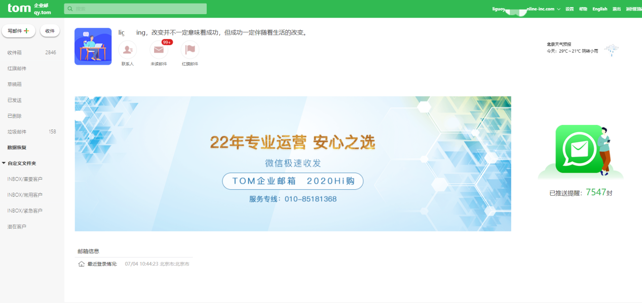Screen dimensions: 642x303
Task: Open the 联系人 contacts icon
Action: click(x=127, y=50)
